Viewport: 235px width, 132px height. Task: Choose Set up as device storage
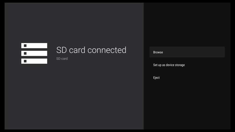pyautogui.click(x=187, y=65)
